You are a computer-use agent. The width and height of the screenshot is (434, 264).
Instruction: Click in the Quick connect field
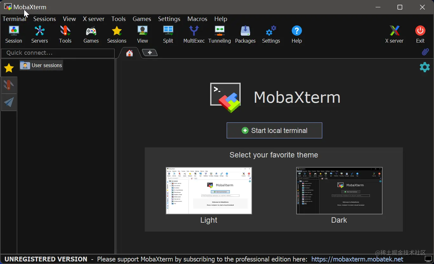(x=57, y=53)
